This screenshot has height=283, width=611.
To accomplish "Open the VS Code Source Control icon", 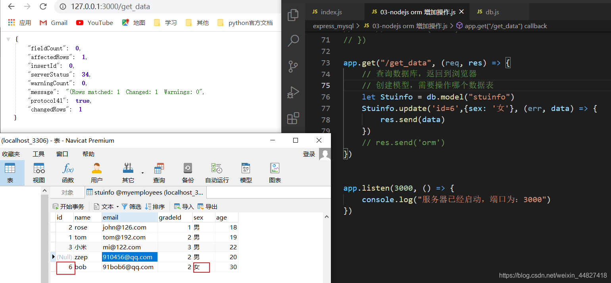I will (293, 66).
